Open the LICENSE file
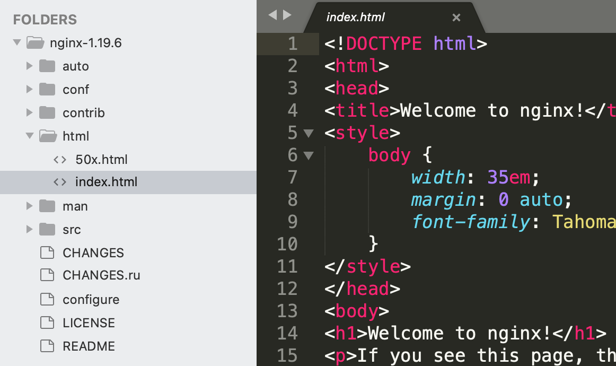 (89, 323)
